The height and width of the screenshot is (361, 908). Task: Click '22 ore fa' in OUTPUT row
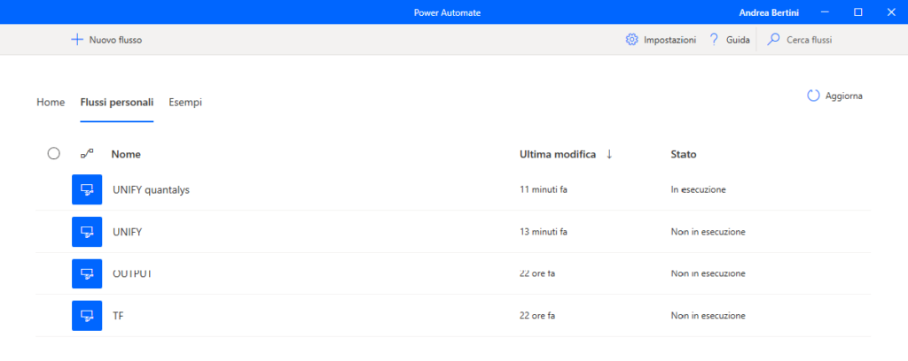[537, 273]
